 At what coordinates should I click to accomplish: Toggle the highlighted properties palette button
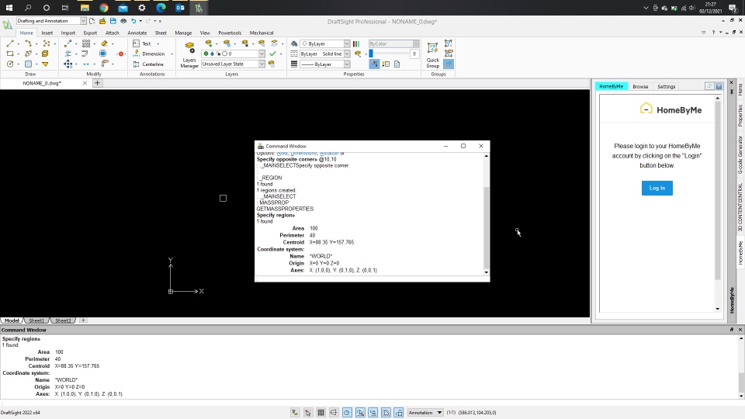(x=374, y=64)
